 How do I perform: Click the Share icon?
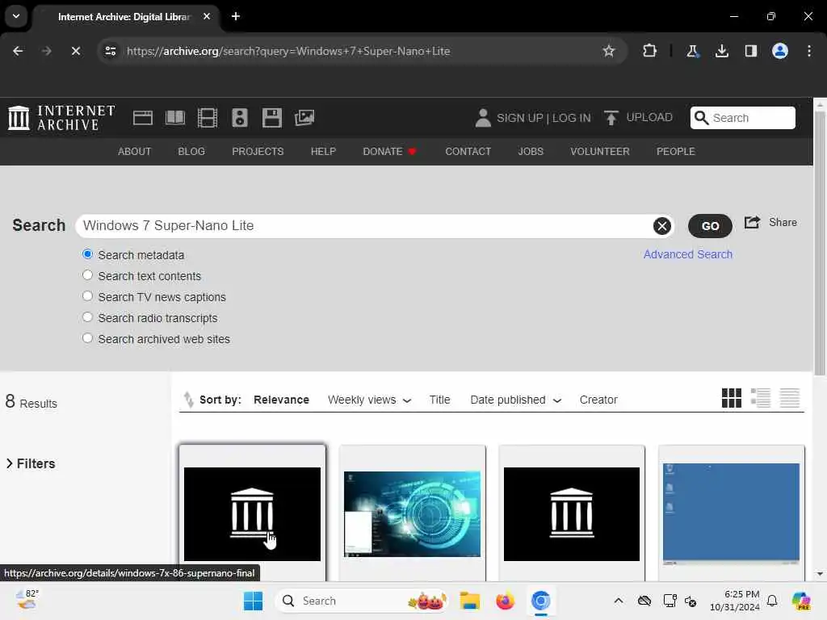pos(752,223)
